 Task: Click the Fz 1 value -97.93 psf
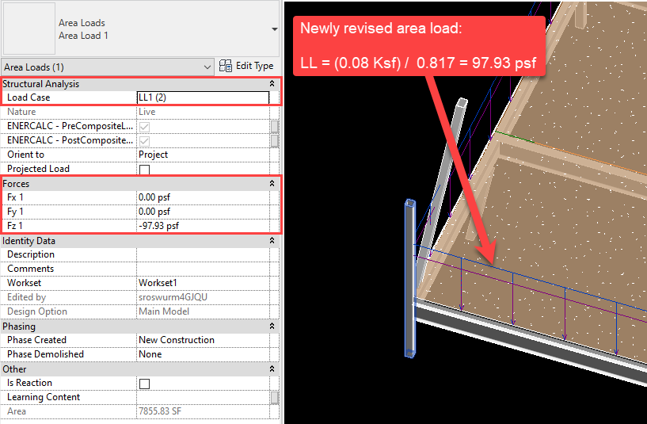pos(203,226)
